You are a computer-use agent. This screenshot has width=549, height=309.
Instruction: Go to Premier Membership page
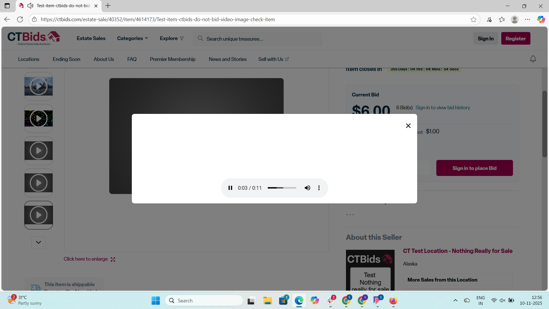172,59
